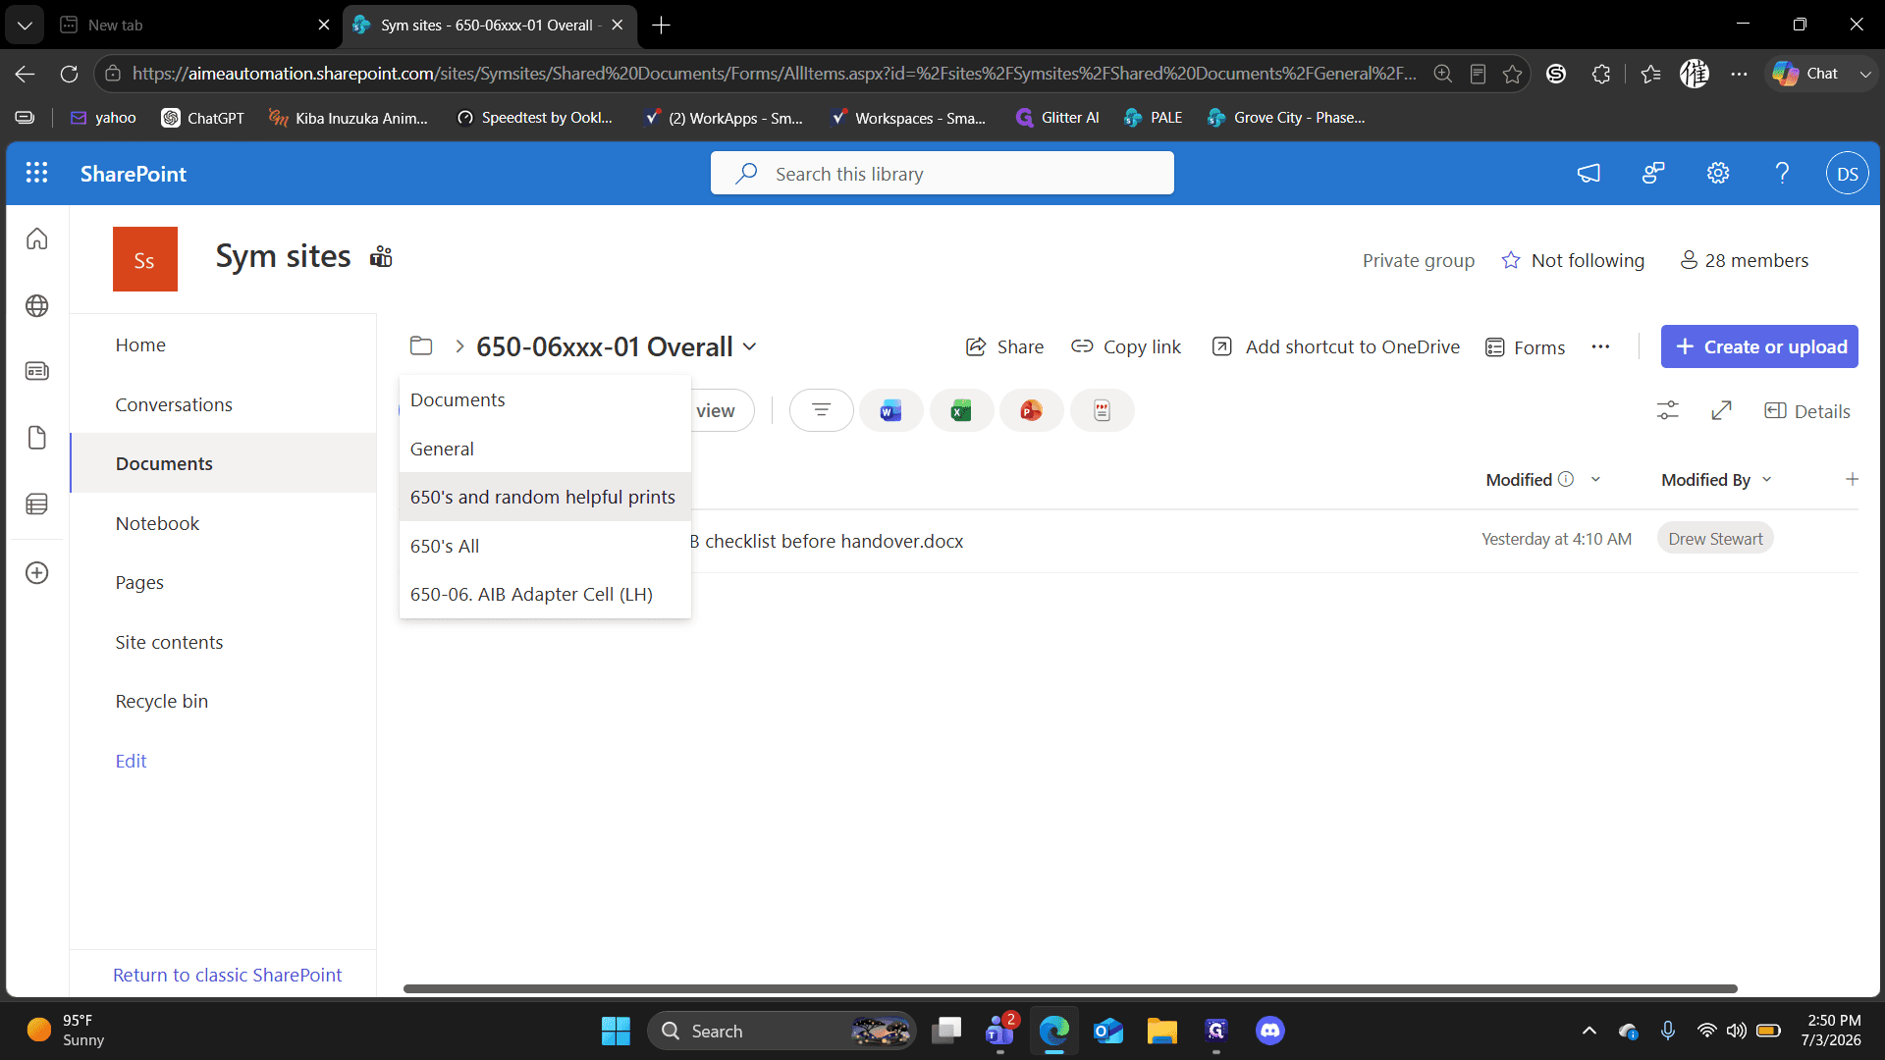Filter the library by Word documents
1885x1060 pixels.
(890, 410)
